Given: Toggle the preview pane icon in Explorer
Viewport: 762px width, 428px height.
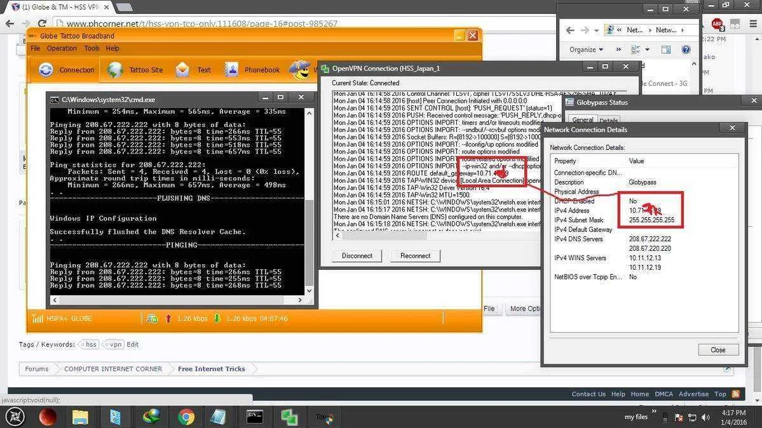Looking at the screenshot, I should point(666,50).
